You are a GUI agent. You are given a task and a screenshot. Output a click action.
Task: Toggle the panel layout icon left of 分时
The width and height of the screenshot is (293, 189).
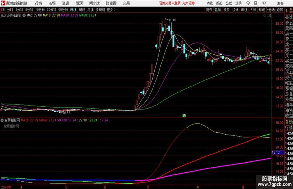click(x=3, y=10)
